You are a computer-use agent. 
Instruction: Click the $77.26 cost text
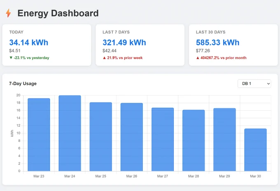tap(203, 51)
